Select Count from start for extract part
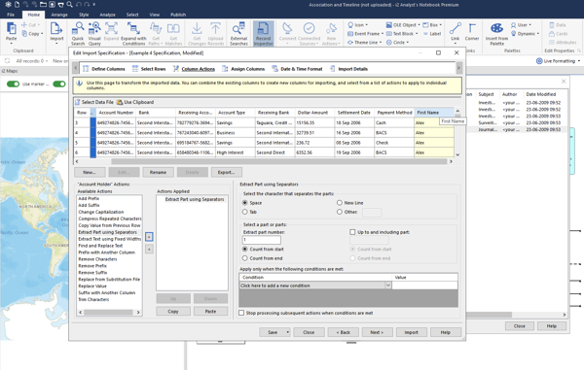584x370 pixels. (x=244, y=250)
